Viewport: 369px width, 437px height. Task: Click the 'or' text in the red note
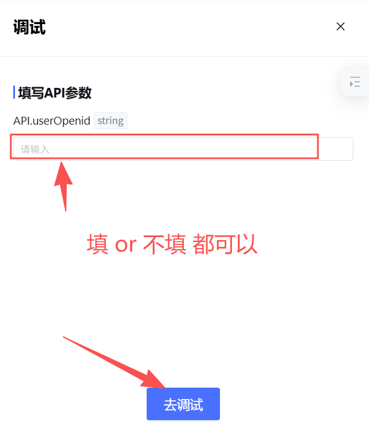coord(126,245)
